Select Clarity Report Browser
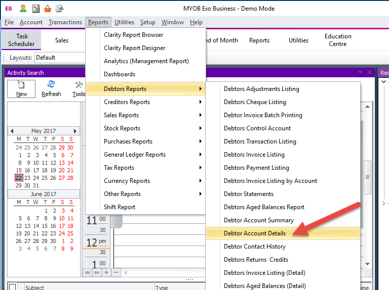 145,35
